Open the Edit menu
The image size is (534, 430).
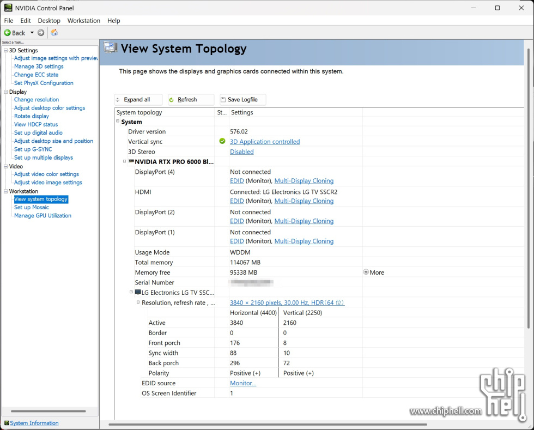coord(26,21)
